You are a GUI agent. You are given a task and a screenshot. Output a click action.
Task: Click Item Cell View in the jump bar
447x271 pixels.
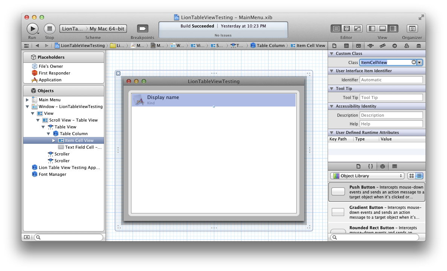(308, 46)
